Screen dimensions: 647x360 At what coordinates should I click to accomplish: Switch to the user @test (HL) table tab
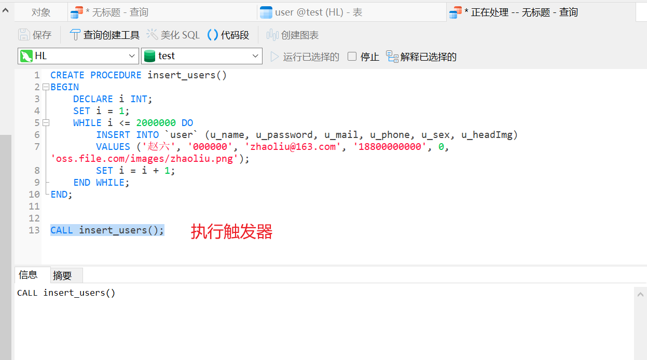(311, 12)
